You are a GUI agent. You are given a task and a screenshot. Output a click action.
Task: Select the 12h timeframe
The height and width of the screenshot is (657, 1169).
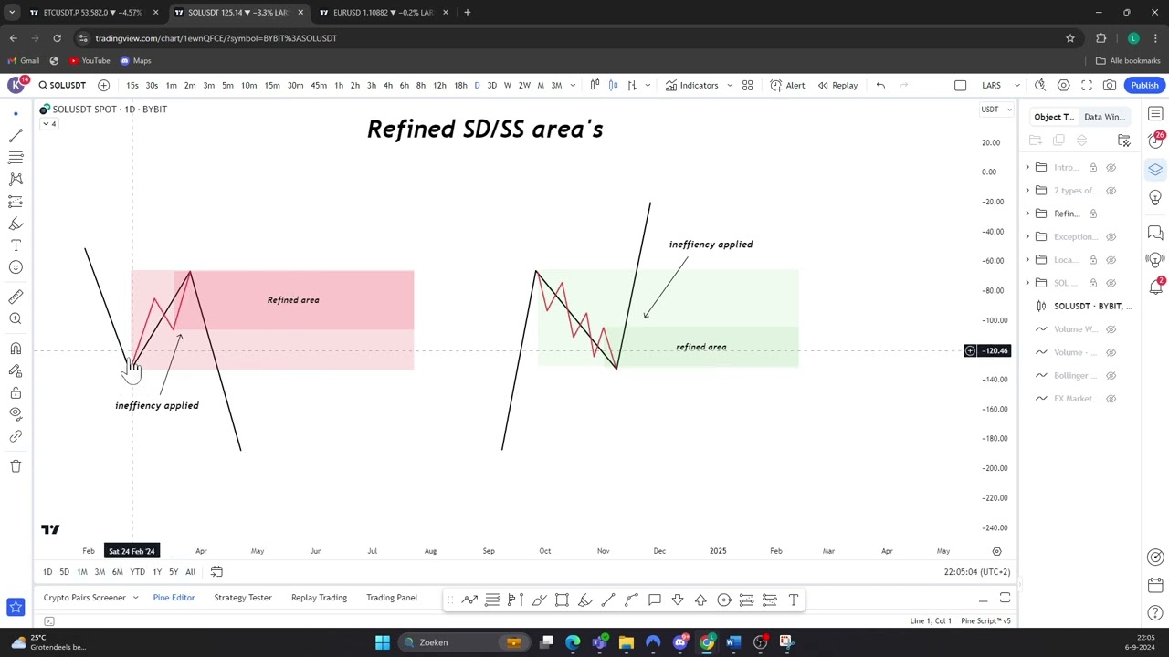(x=439, y=85)
